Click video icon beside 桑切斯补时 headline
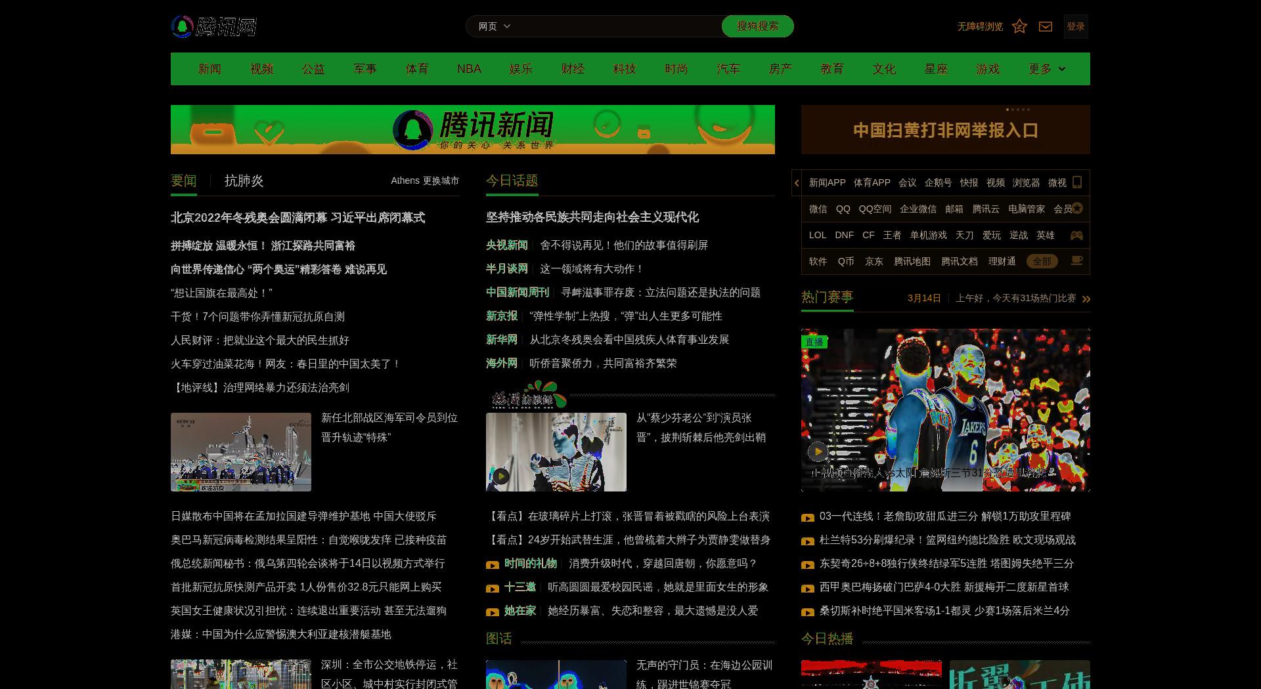 click(808, 612)
